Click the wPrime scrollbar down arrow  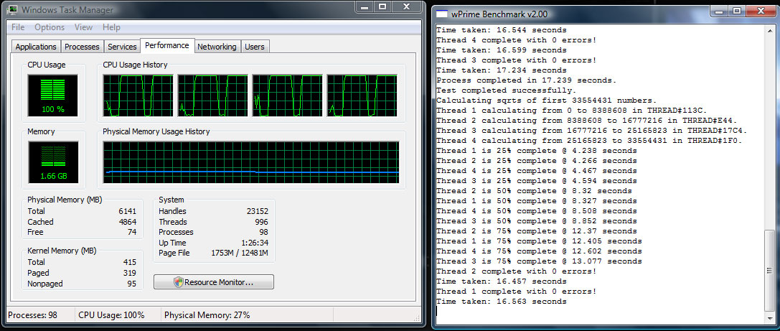(x=771, y=319)
